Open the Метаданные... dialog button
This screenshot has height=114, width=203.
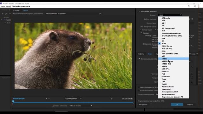143,105
